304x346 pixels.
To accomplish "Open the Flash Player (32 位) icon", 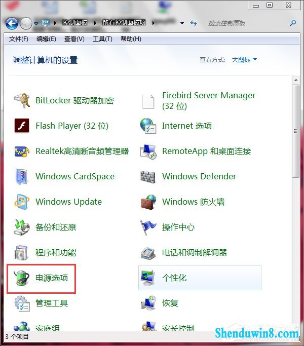I will [22, 126].
